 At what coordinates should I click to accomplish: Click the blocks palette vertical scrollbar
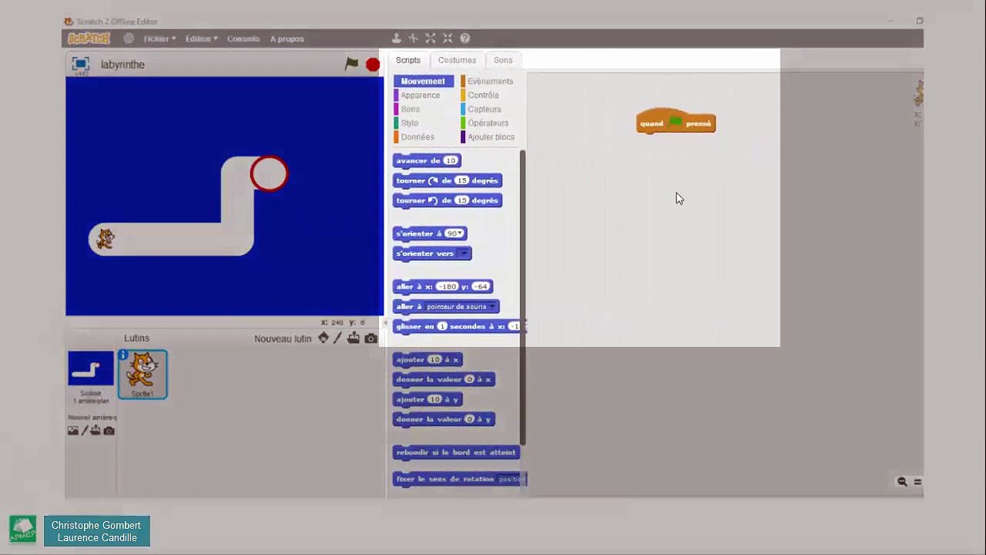(523, 298)
